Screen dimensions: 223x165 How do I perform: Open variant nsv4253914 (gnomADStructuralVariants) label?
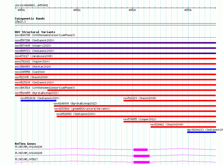pyautogui.click(x=82, y=109)
